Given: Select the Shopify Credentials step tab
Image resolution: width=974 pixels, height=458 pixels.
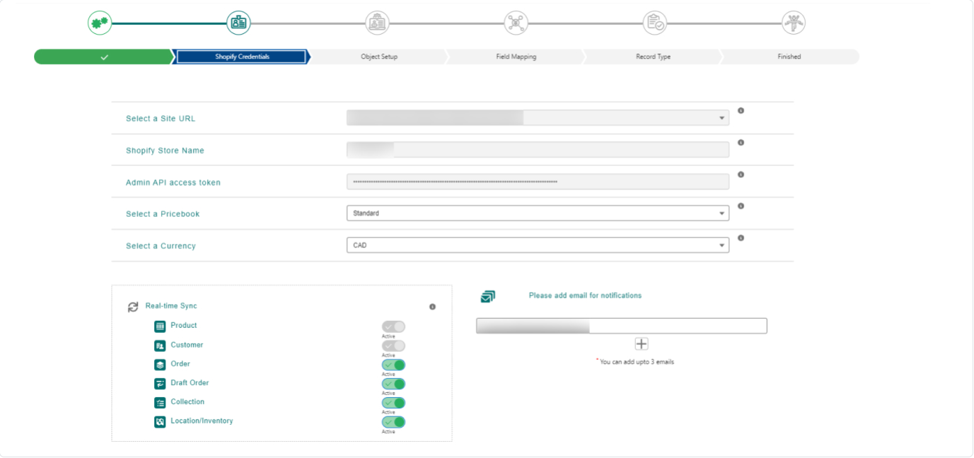Looking at the screenshot, I should tap(242, 57).
